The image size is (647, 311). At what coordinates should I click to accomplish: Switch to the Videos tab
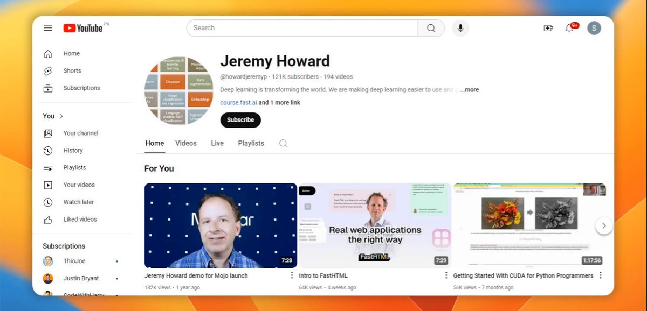[186, 143]
